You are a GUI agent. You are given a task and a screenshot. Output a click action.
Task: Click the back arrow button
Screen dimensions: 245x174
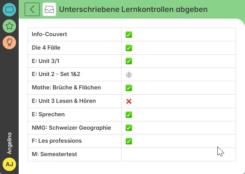point(32,9)
